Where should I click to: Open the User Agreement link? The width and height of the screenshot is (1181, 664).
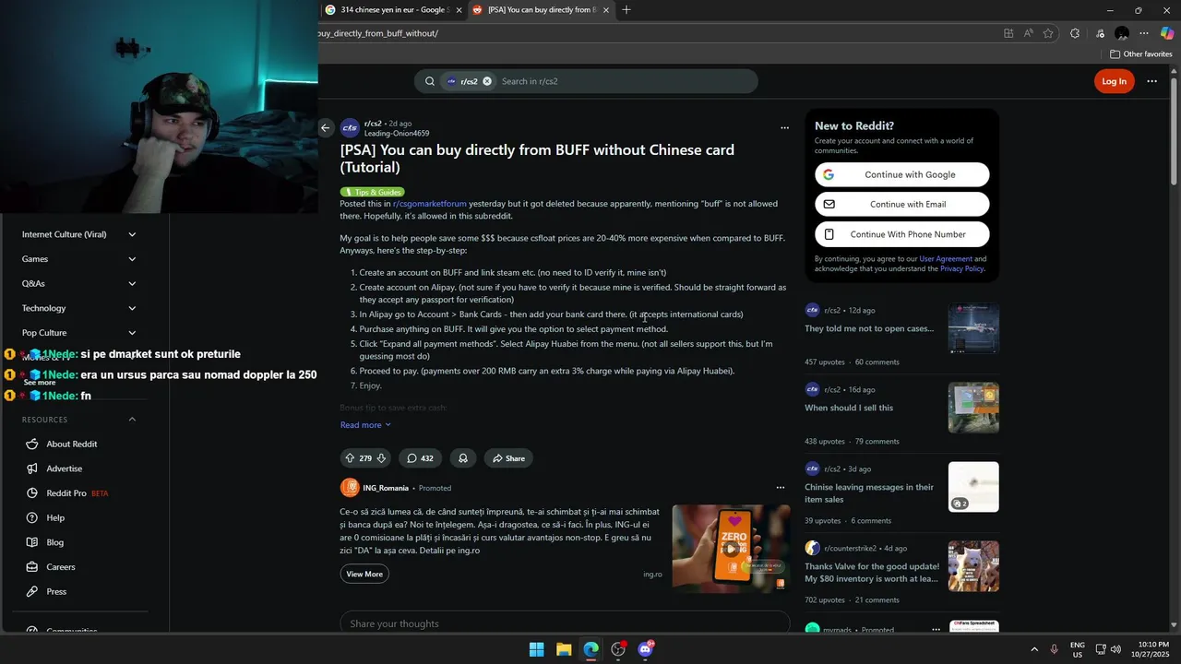click(946, 259)
